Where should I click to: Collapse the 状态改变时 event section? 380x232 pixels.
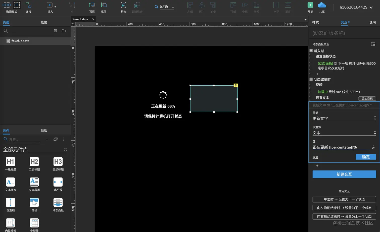[311, 79]
